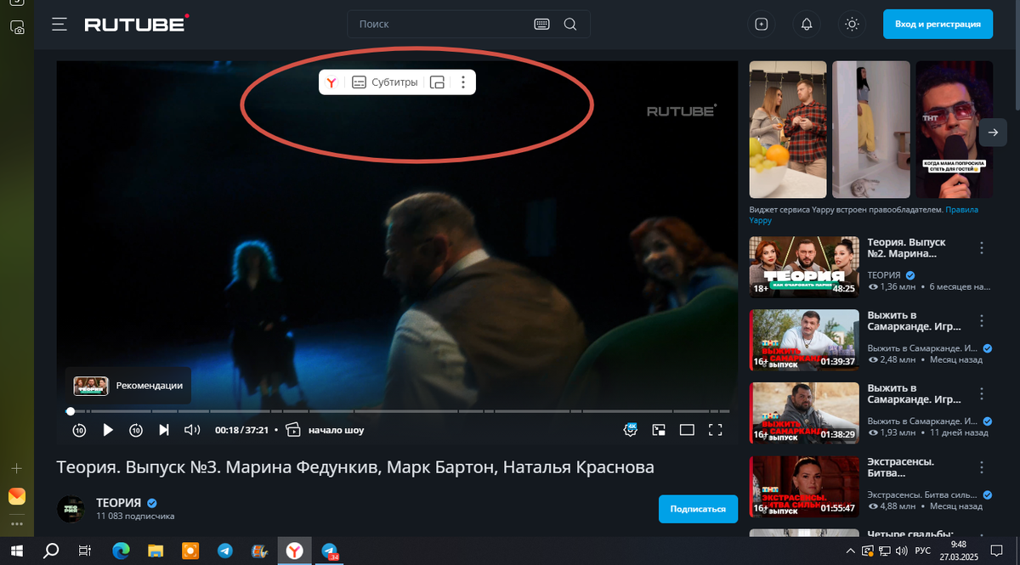This screenshot has width=1020, height=565.
Task: Open the 9:48 clock calendar
Action: (x=960, y=551)
